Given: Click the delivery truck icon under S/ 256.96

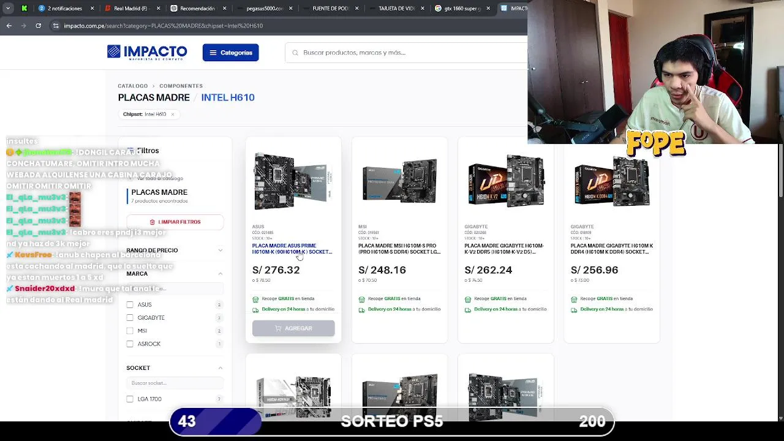Looking at the screenshot, I should pos(574,310).
